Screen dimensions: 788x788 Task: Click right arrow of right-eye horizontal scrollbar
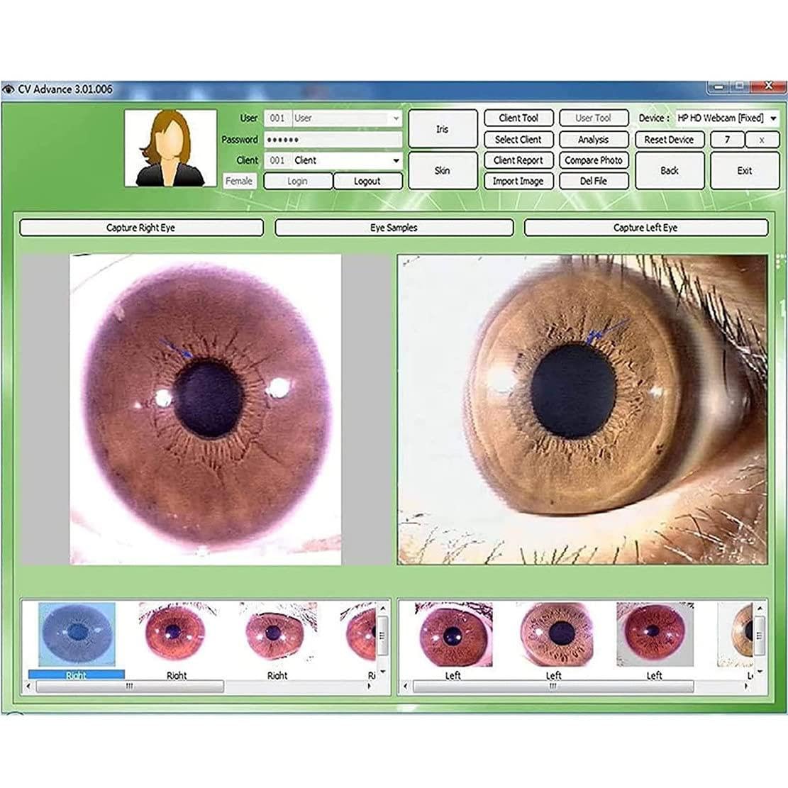point(370,686)
